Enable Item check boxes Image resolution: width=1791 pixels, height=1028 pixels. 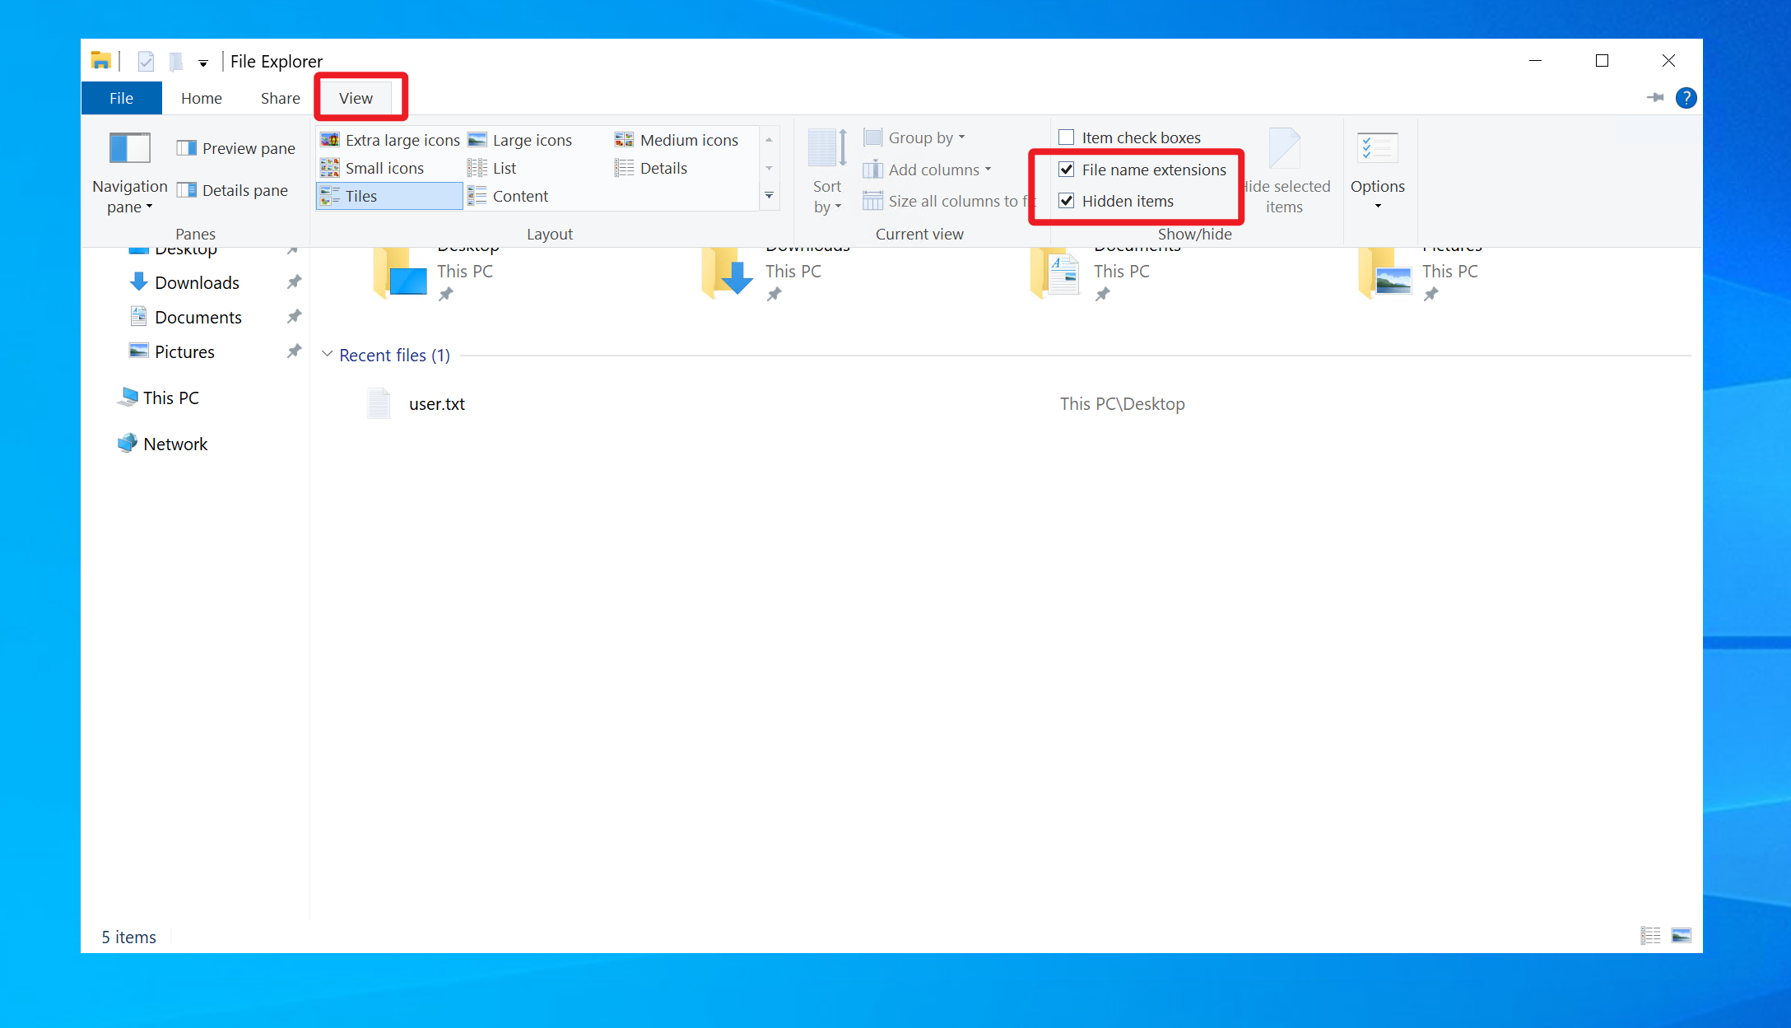point(1067,137)
